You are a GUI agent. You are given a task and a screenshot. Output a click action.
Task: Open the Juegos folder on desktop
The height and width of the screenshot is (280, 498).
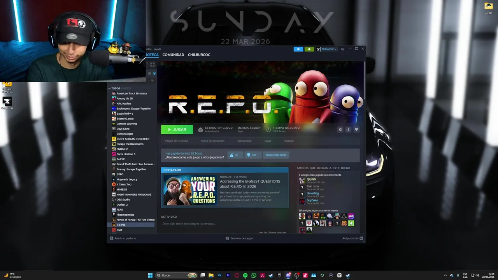pyautogui.click(x=488, y=7)
